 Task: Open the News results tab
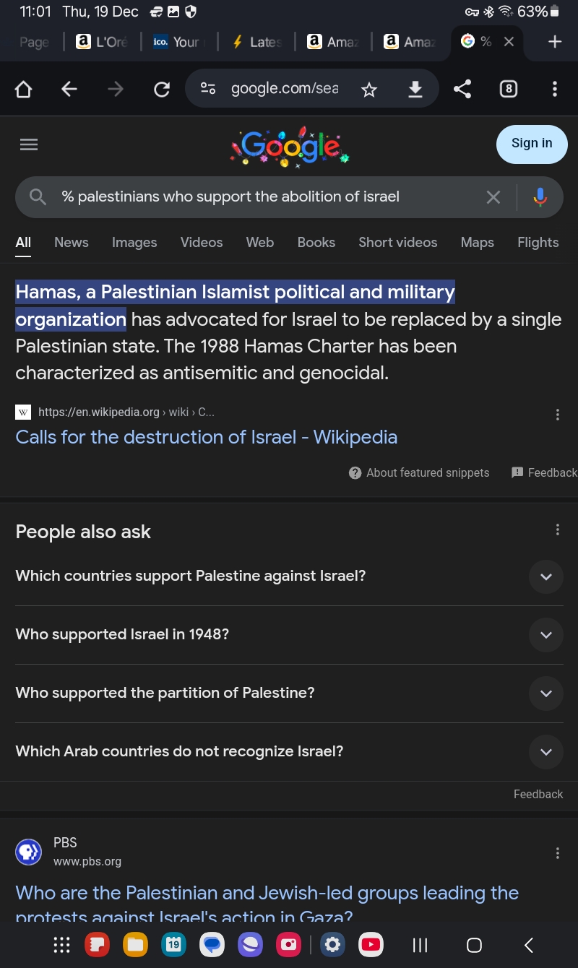(71, 243)
